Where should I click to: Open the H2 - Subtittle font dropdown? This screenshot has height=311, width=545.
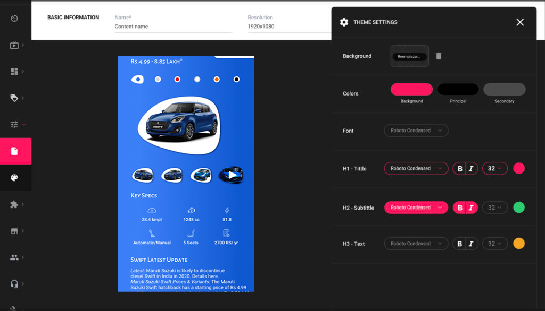416,208
